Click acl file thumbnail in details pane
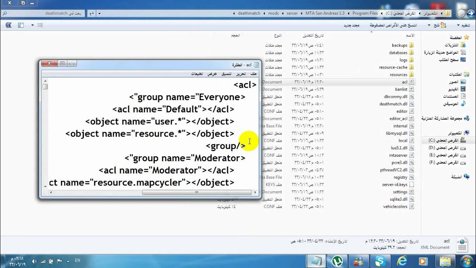The height and width of the screenshot is (268, 476). (462, 245)
